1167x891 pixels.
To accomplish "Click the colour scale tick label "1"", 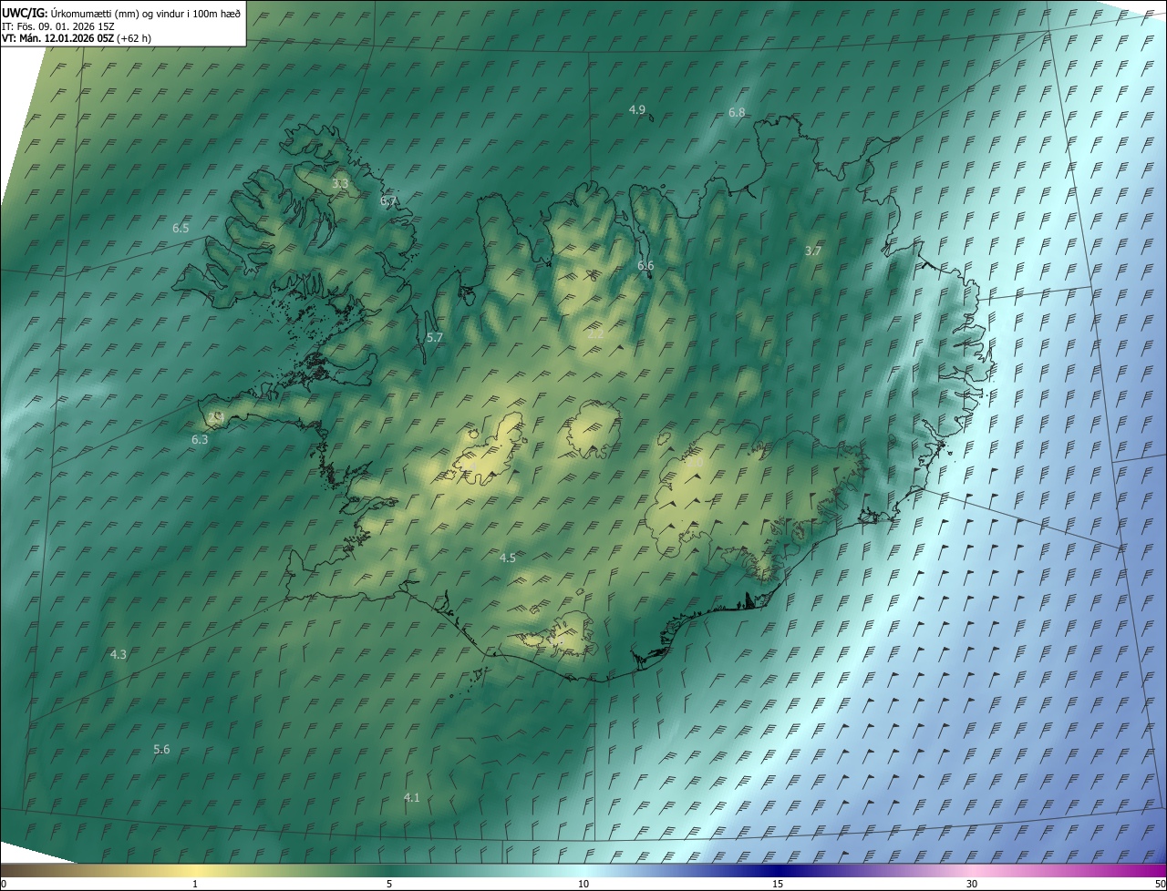I will pyautogui.click(x=195, y=884).
